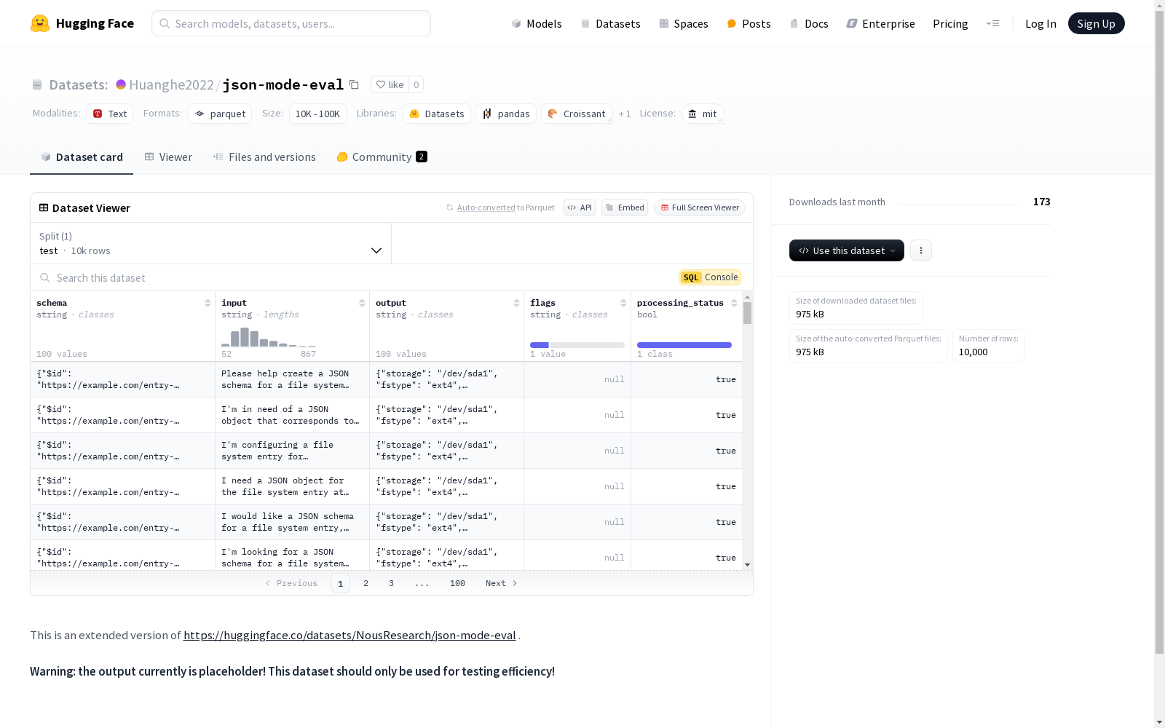The width and height of the screenshot is (1165, 728).
Task: Launch Full Screen Viewer
Action: [x=700, y=207]
